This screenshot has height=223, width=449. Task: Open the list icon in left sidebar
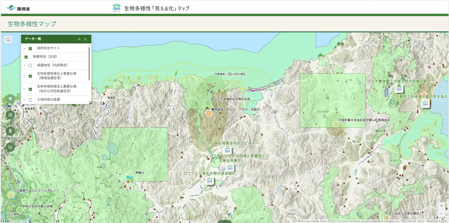pyautogui.click(x=10, y=114)
